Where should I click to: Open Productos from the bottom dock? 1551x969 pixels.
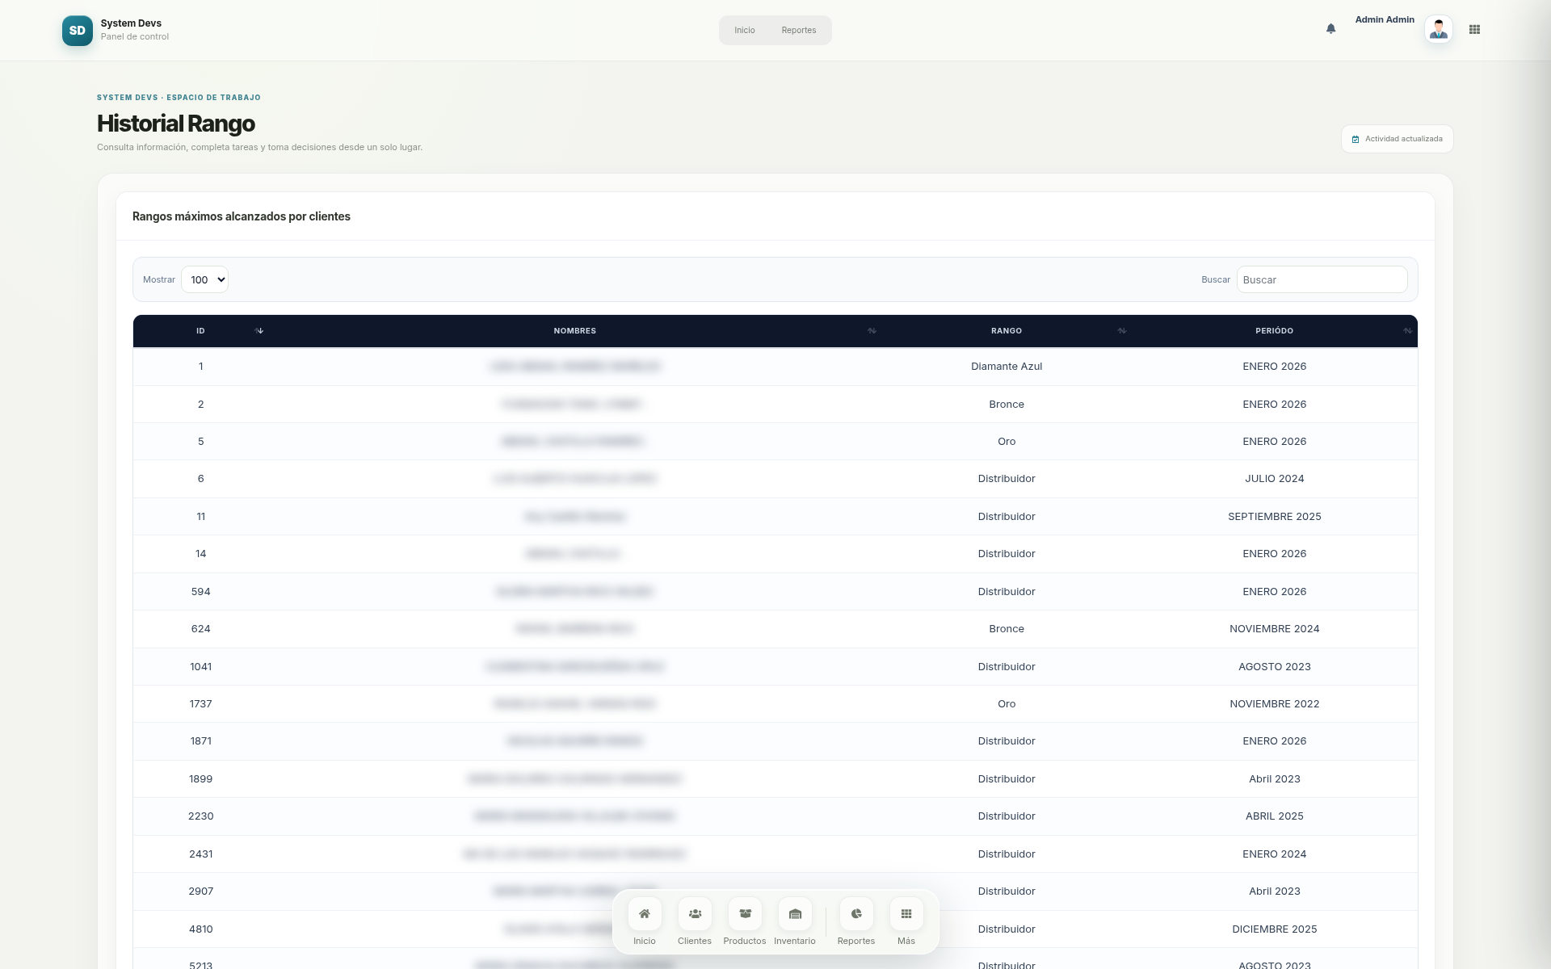pyautogui.click(x=745, y=914)
